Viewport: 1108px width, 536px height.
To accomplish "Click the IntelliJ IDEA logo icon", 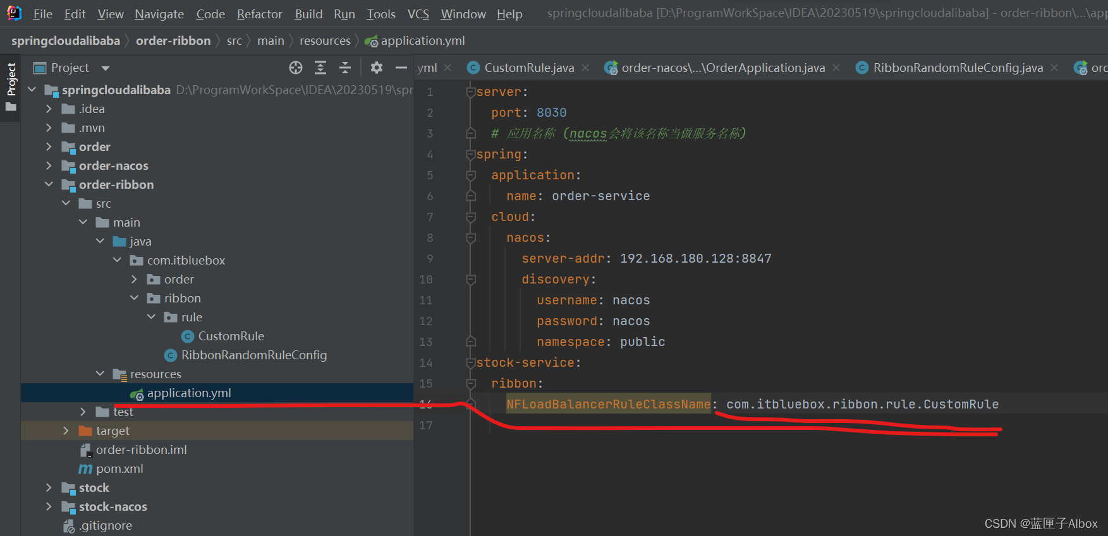I will click(x=14, y=13).
